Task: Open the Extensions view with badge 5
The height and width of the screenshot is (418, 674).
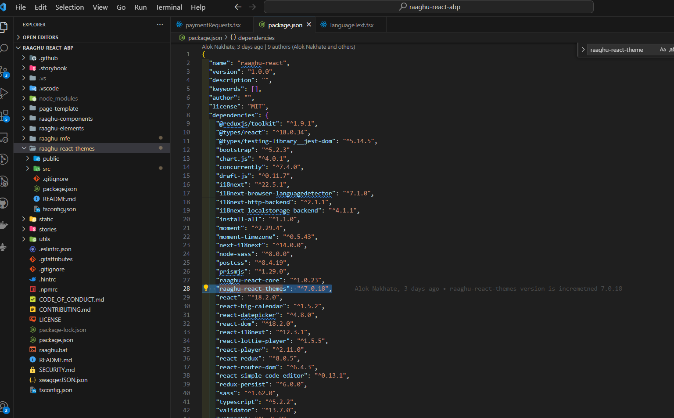Action: (x=4, y=115)
